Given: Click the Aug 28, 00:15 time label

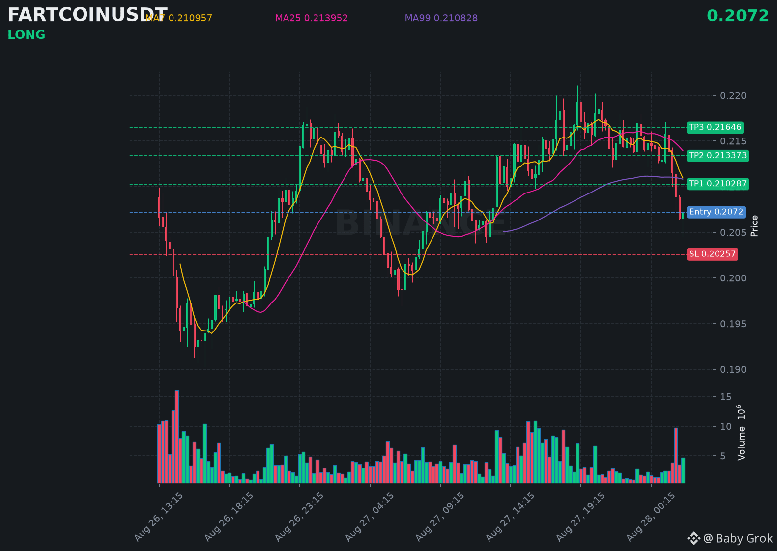Looking at the screenshot, I should [x=651, y=517].
